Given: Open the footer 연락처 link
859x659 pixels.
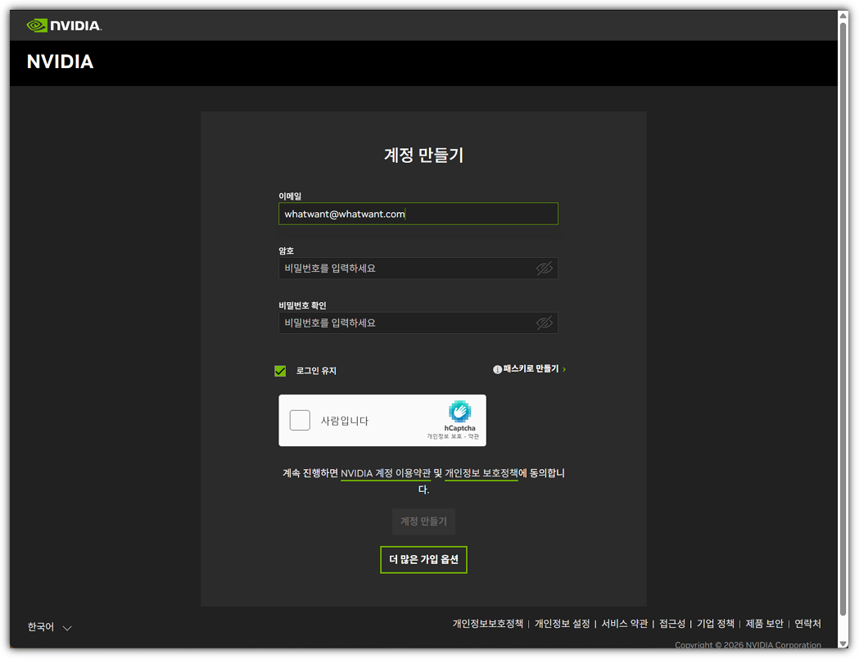Looking at the screenshot, I should pos(808,624).
